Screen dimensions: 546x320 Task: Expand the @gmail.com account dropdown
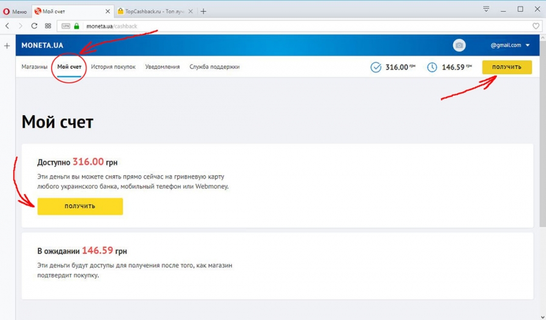(x=510, y=45)
